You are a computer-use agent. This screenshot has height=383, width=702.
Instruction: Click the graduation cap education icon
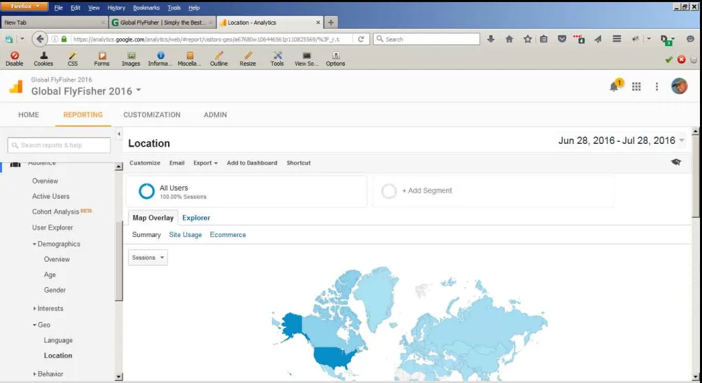pos(676,162)
